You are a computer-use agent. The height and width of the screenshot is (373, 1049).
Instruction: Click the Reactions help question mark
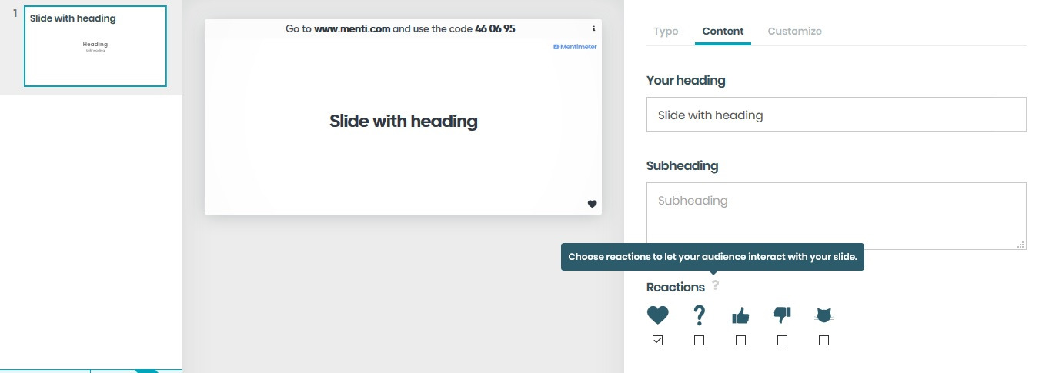click(716, 285)
